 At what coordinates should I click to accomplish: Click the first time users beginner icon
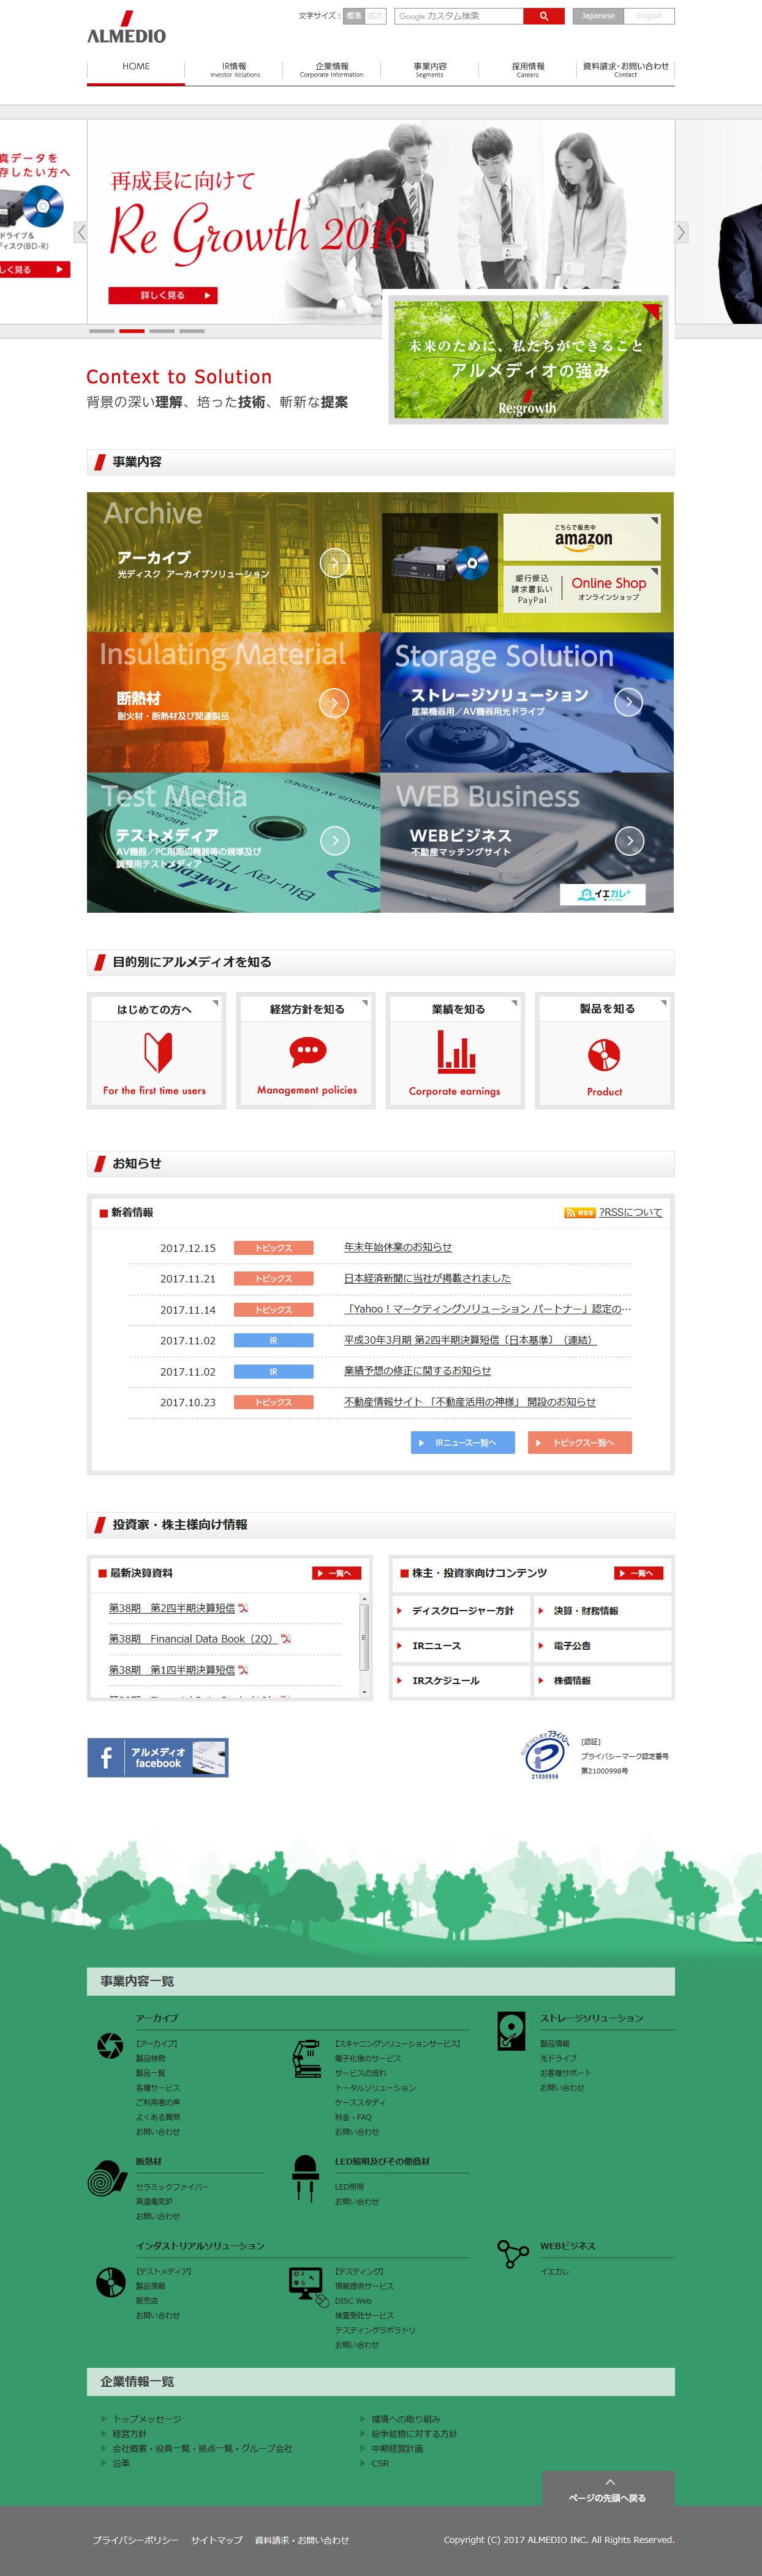(x=157, y=1052)
